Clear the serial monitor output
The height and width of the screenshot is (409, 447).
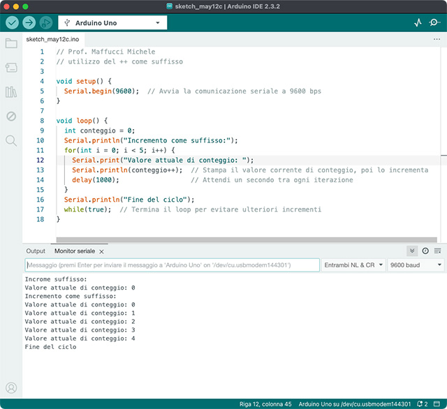(x=437, y=251)
